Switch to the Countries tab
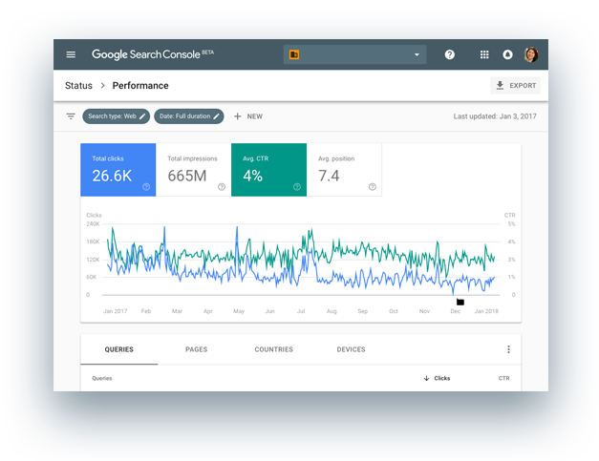 pyautogui.click(x=273, y=349)
